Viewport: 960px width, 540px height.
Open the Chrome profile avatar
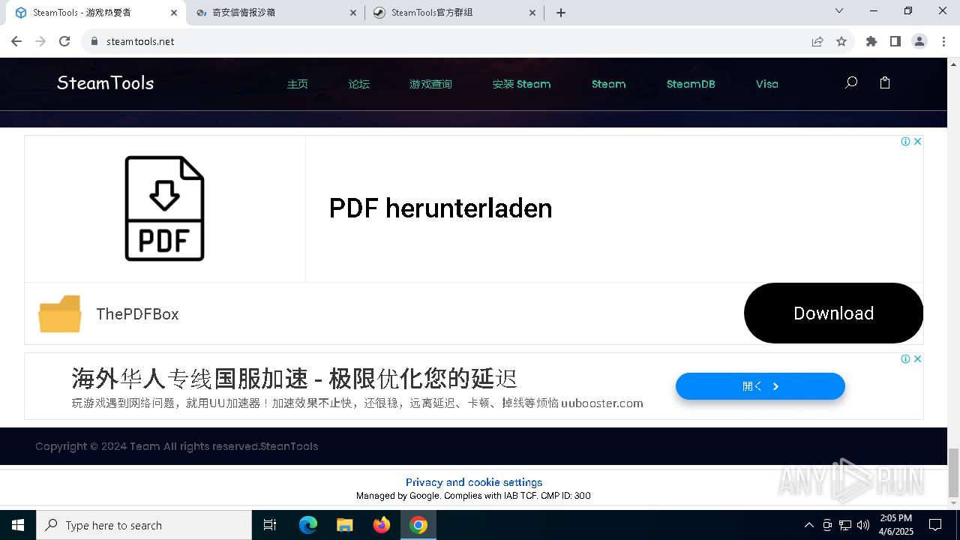click(x=919, y=41)
